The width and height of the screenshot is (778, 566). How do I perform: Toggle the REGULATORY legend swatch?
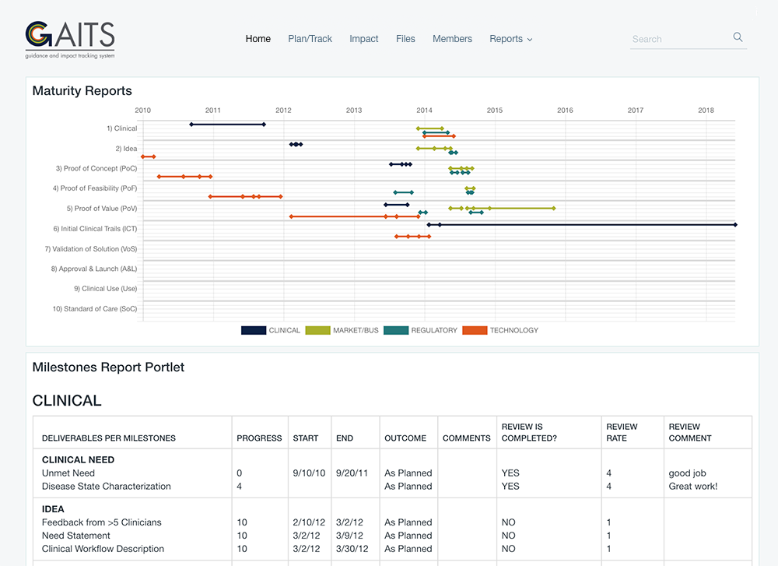[x=396, y=330]
